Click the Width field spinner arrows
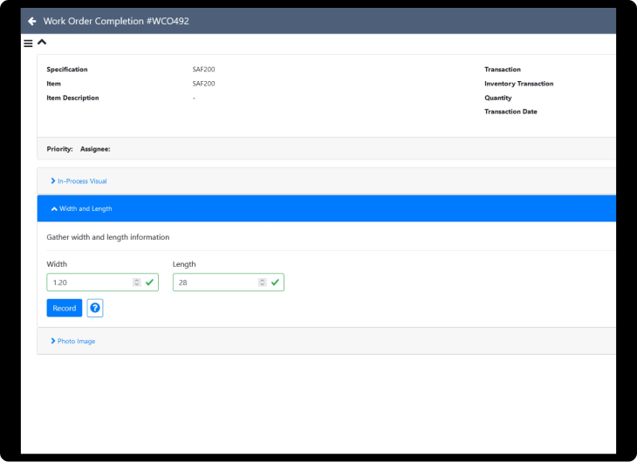 coord(137,282)
